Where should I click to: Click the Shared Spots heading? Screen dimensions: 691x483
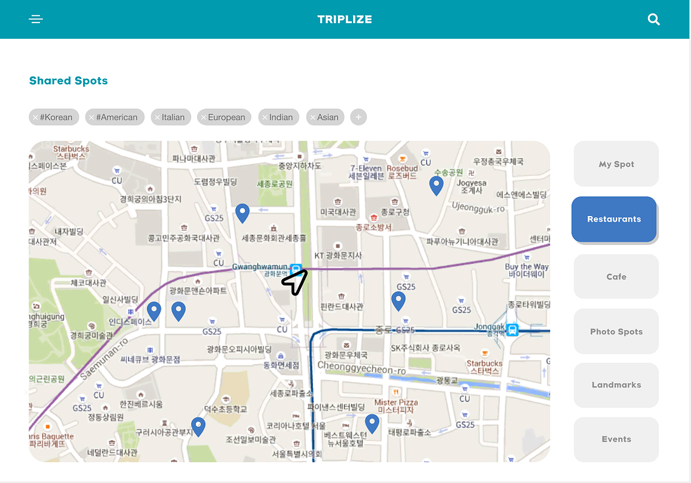click(x=69, y=81)
